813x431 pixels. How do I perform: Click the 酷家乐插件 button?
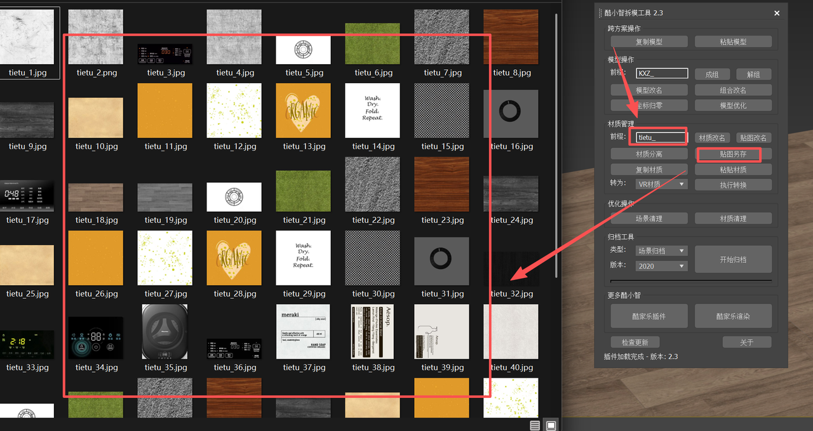[649, 315]
